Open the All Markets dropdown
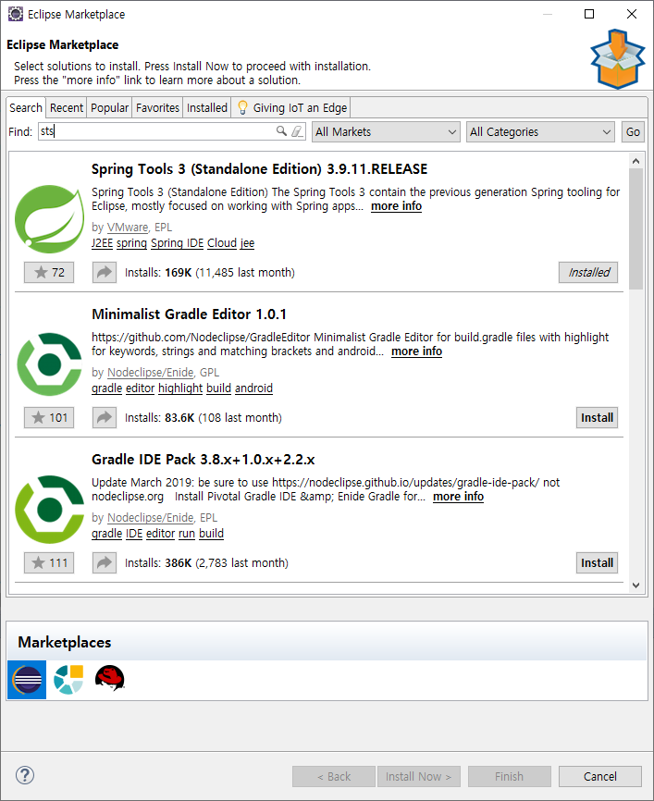Screen dimensions: 654x801 click(x=386, y=131)
